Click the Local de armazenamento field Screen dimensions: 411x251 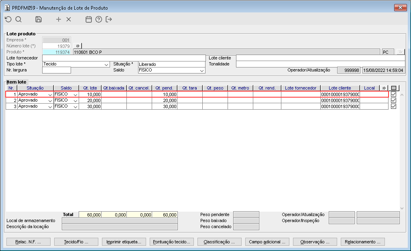click(x=120, y=221)
